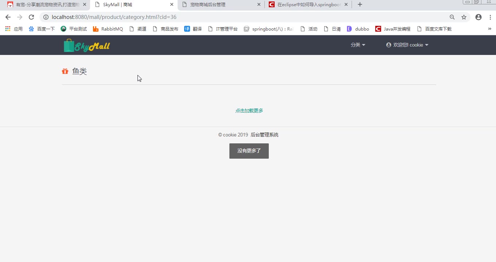Click the gift icon beside 鱼类
The image size is (496, 262).
65,71
